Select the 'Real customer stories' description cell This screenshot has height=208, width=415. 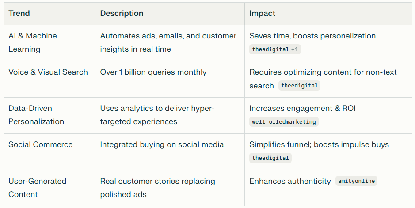point(157,188)
